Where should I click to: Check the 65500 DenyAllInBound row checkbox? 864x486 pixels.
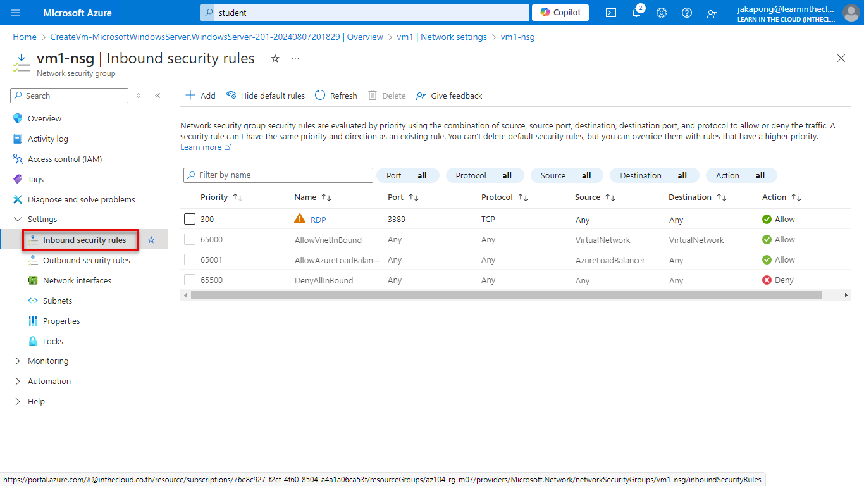click(x=190, y=280)
